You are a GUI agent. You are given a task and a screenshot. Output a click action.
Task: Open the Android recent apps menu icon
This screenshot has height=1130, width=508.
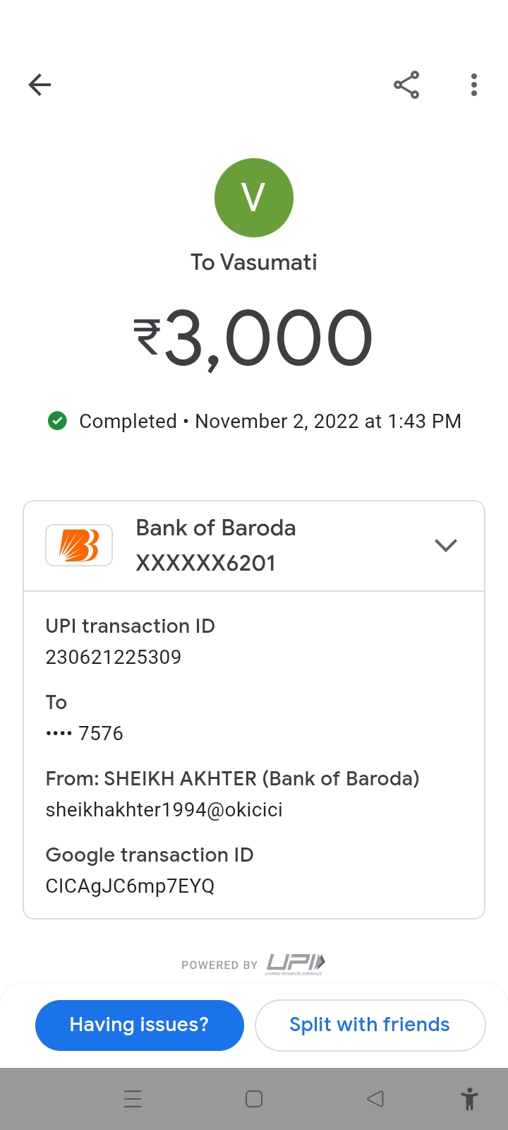pyautogui.click(x=133, y=1099)
